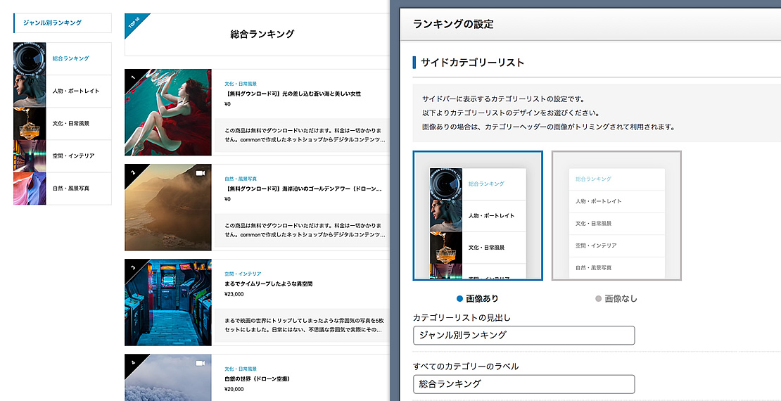This screenshot has width=781, height=401.
Task: Click camera lens thumbnail beside 総合ランキング in sidebar
Action: click(30, 59)
